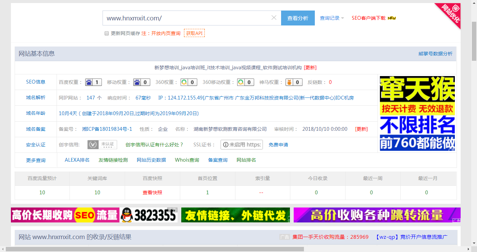Open the 友情链接检测 link
This screenshot has width=477, height=252.
pos(113,160)
